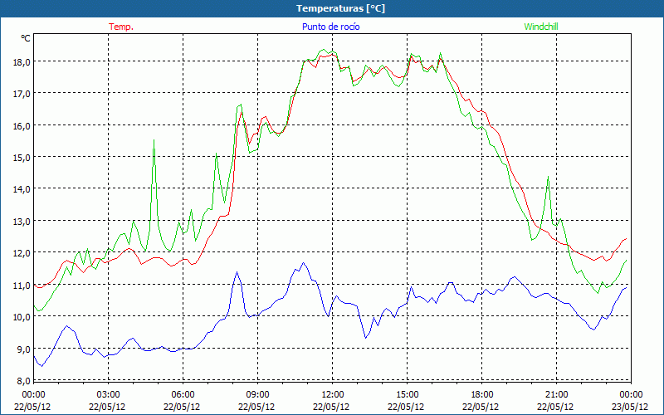Viewport: 664px width, 415px height.
Task: Click the 13,0 y-axis value
Action: point(22,222)
